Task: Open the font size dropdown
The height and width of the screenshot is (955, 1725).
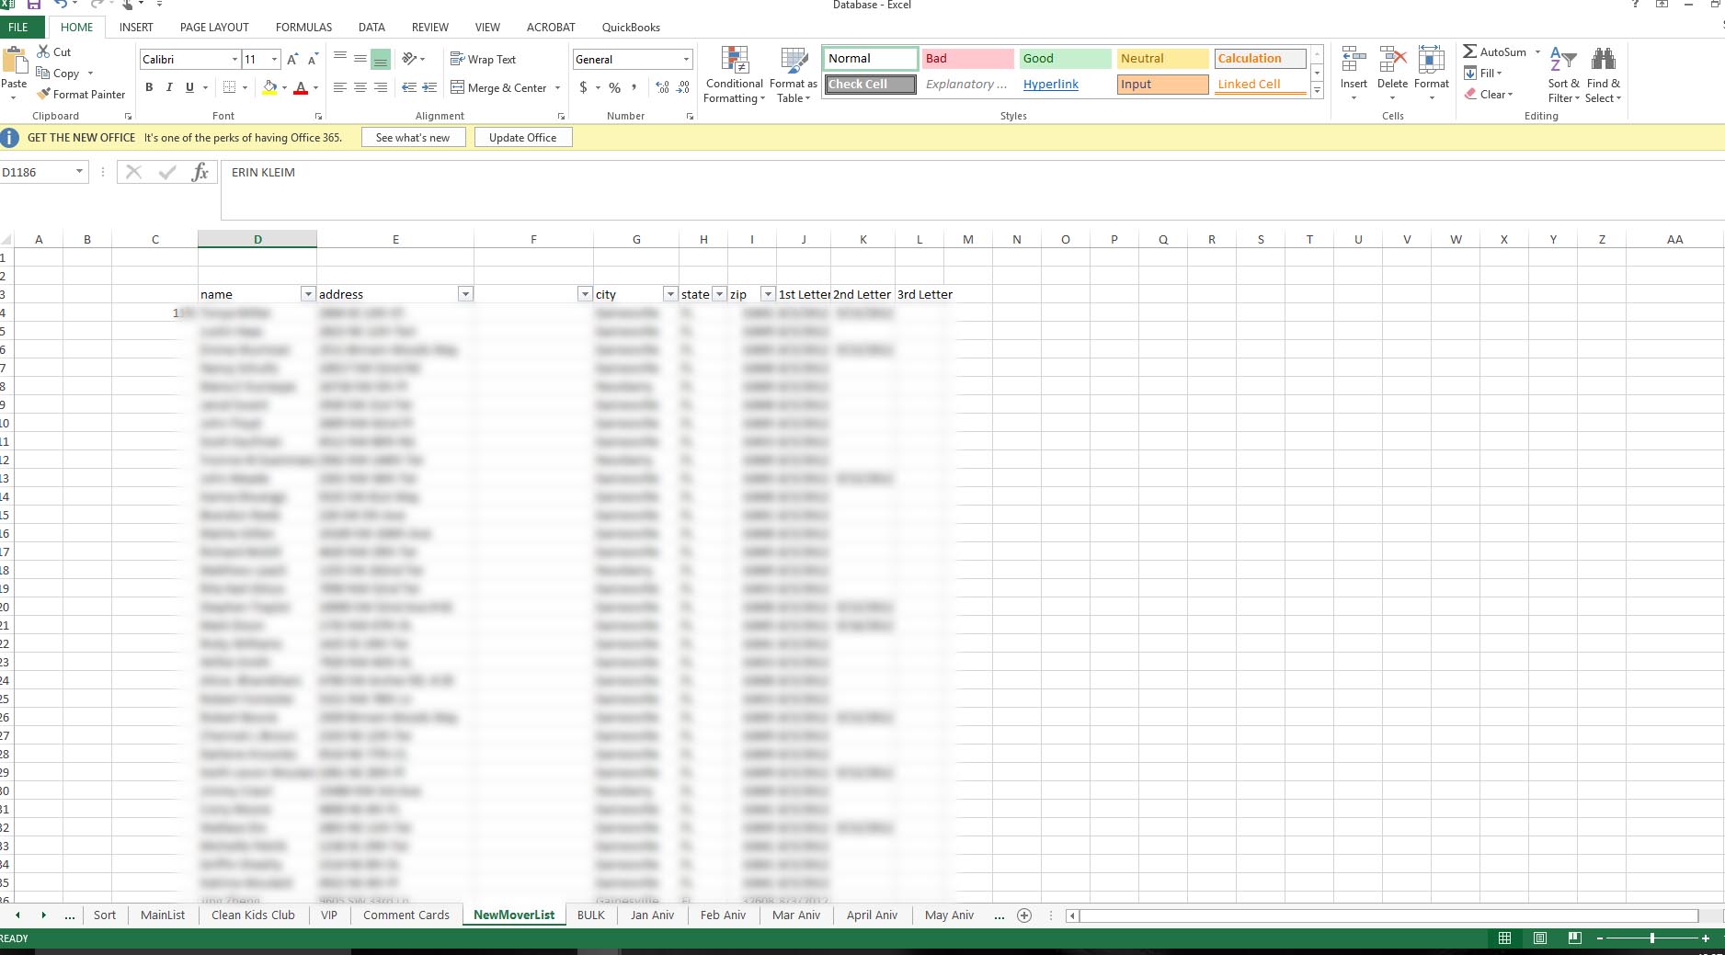Action: tap(273, 59)
